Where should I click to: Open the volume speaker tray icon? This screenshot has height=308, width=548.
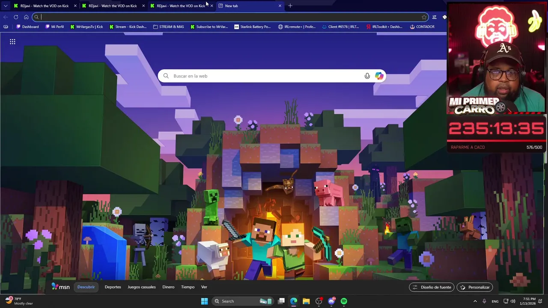(x=513, y=301)
